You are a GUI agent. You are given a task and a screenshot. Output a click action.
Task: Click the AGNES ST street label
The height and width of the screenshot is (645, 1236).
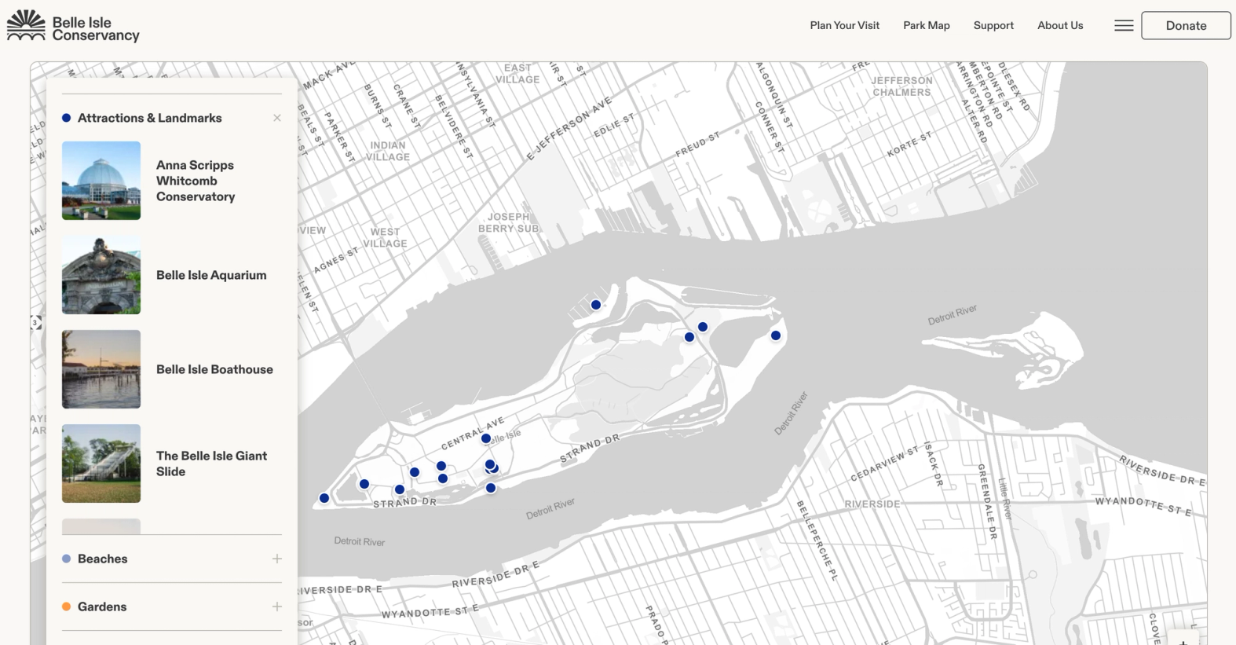[x=335, y=261]
